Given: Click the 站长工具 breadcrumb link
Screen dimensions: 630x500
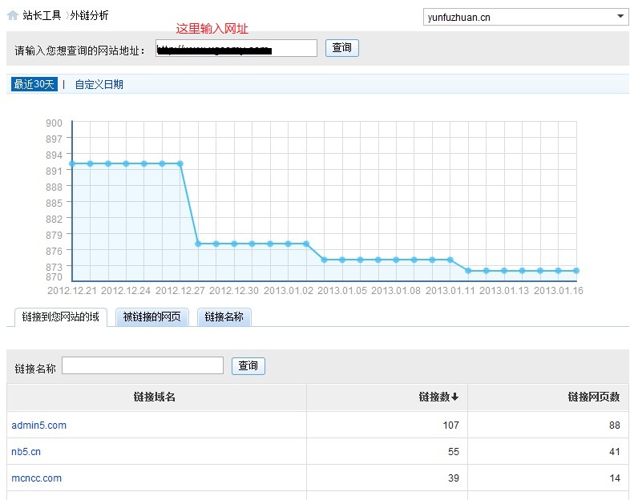Looking at the screenshot, I should pos(42,15).
